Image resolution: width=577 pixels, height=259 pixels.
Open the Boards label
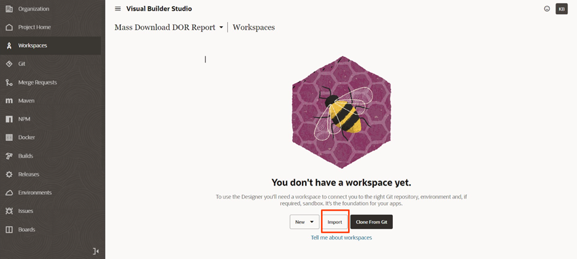[27, 230]
